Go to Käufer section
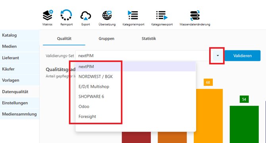This screenshot has width=266, height=143. tap(20, 69)
